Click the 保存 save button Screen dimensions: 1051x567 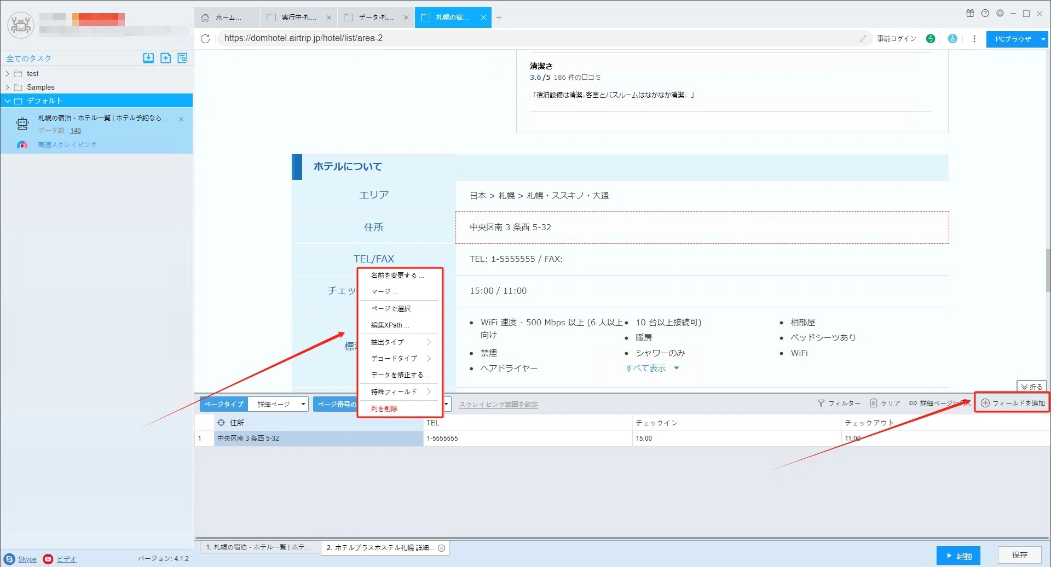1019,555
